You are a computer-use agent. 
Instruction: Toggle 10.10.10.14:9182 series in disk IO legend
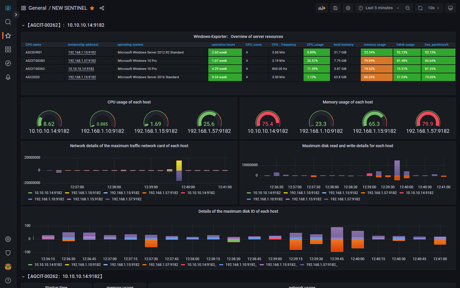point(48,265)
